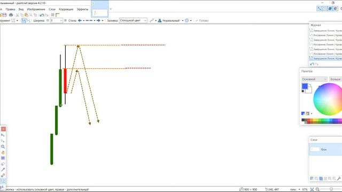Image resolution: width=342 pixels, height=192 pixels.
Task: Click undo arrow in Журнал panel
Action: pos(312,64)
